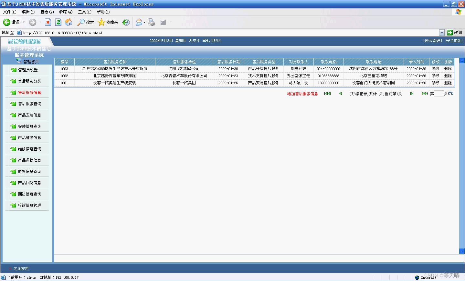
Task: Open the browser home page icon
Action: coord(69,22)
